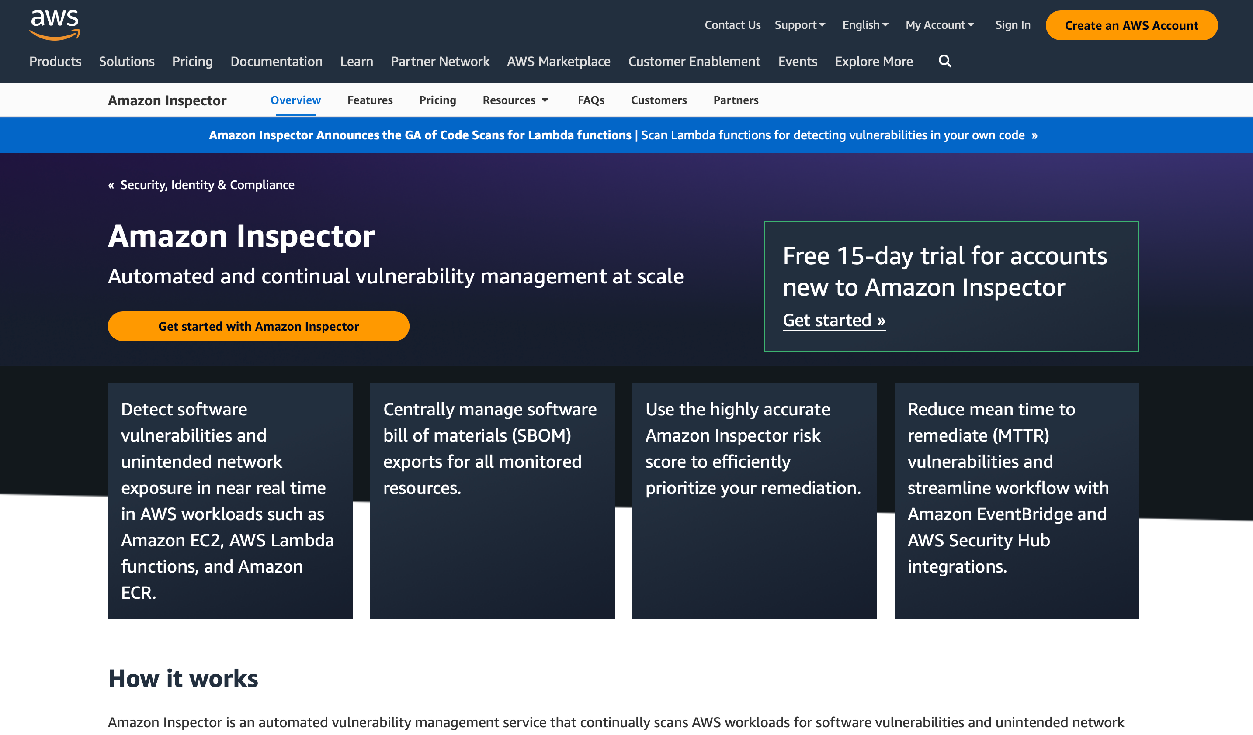
Task: Click Get started with Amazon Inspector
Action: [x=259, y=327]
